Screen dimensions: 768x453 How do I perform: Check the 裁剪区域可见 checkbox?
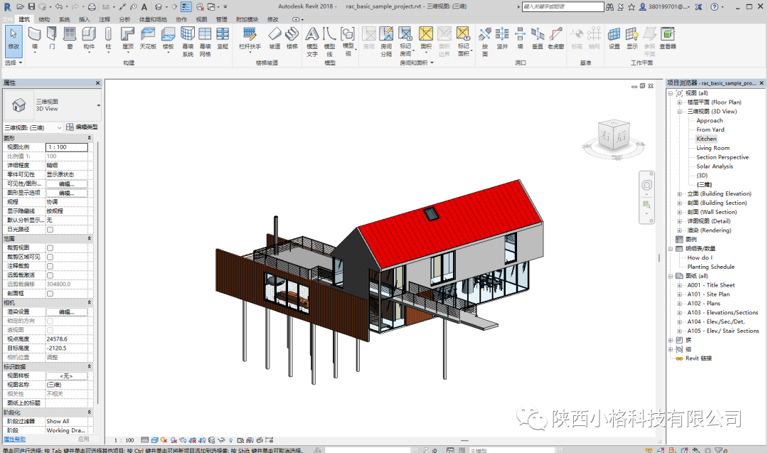pyautogui.click(x=50, y=257)
